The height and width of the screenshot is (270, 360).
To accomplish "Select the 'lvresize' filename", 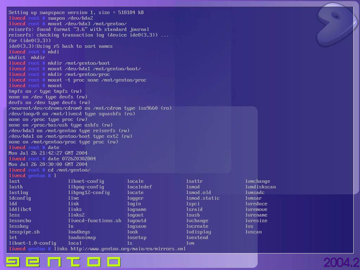I will click(x=256, y=221).
